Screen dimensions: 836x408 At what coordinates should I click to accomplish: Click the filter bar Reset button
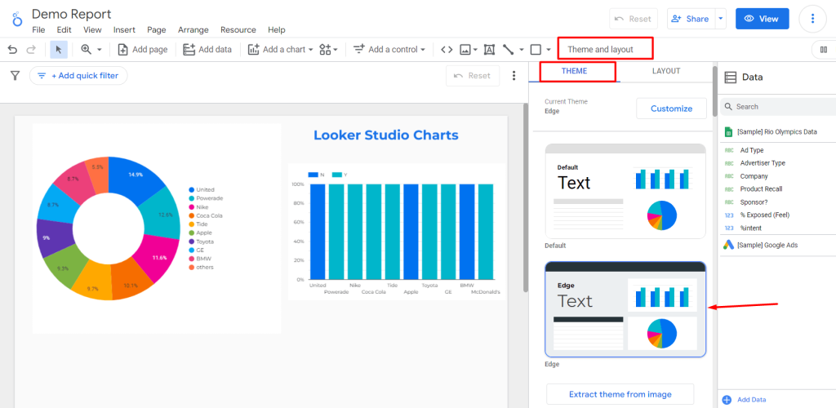(x=473, y=76)
